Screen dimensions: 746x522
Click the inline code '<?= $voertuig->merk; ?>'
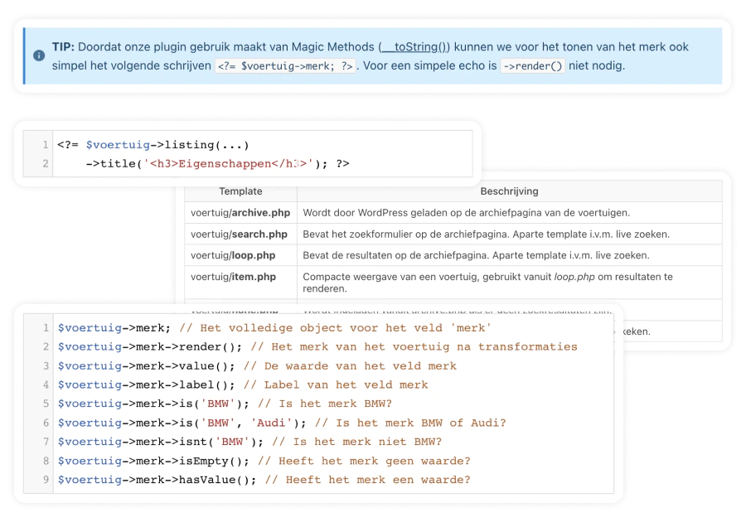click(x=285, y=66)
